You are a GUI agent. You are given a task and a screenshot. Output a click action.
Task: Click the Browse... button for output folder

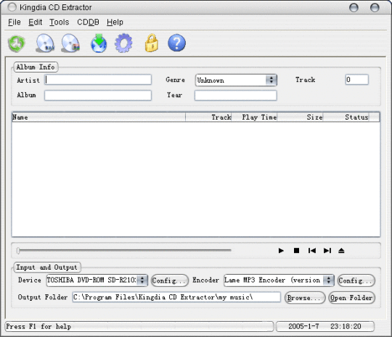[x=305, y=298]
